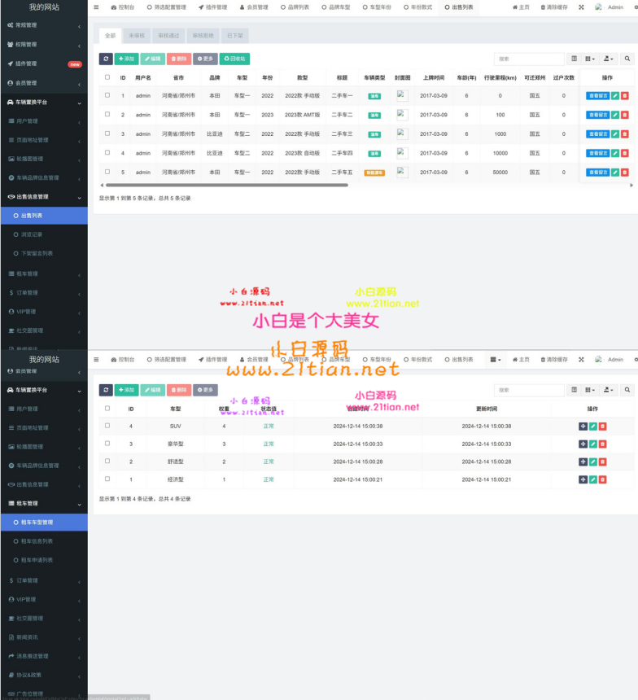This screenshot has width=638, height=700.
Task: Check the box for the SUV row
Action: click(x=107, y=426)
